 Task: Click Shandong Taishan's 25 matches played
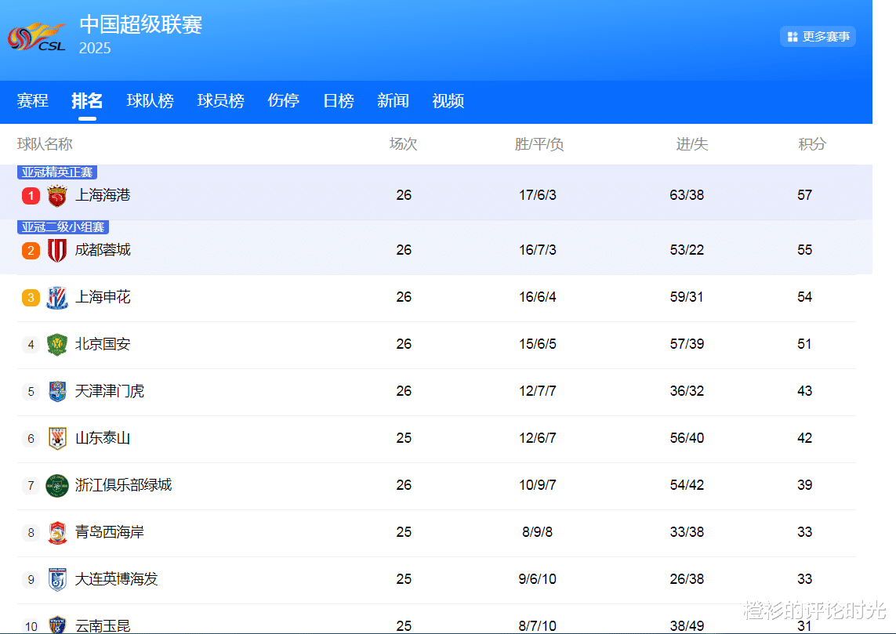point(404,438)
